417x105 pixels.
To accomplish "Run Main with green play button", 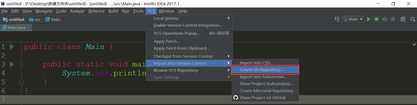I will 369,19.
